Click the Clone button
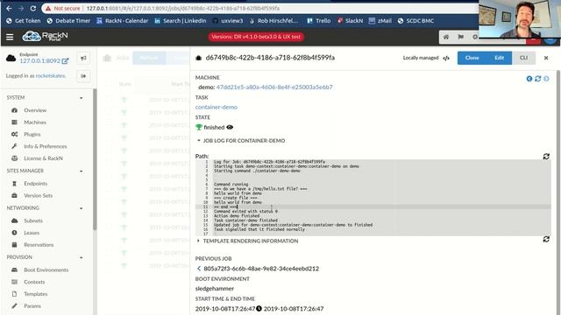Image resolution: width=561 pixels, height=315 pixels. [x=472, y=58]
